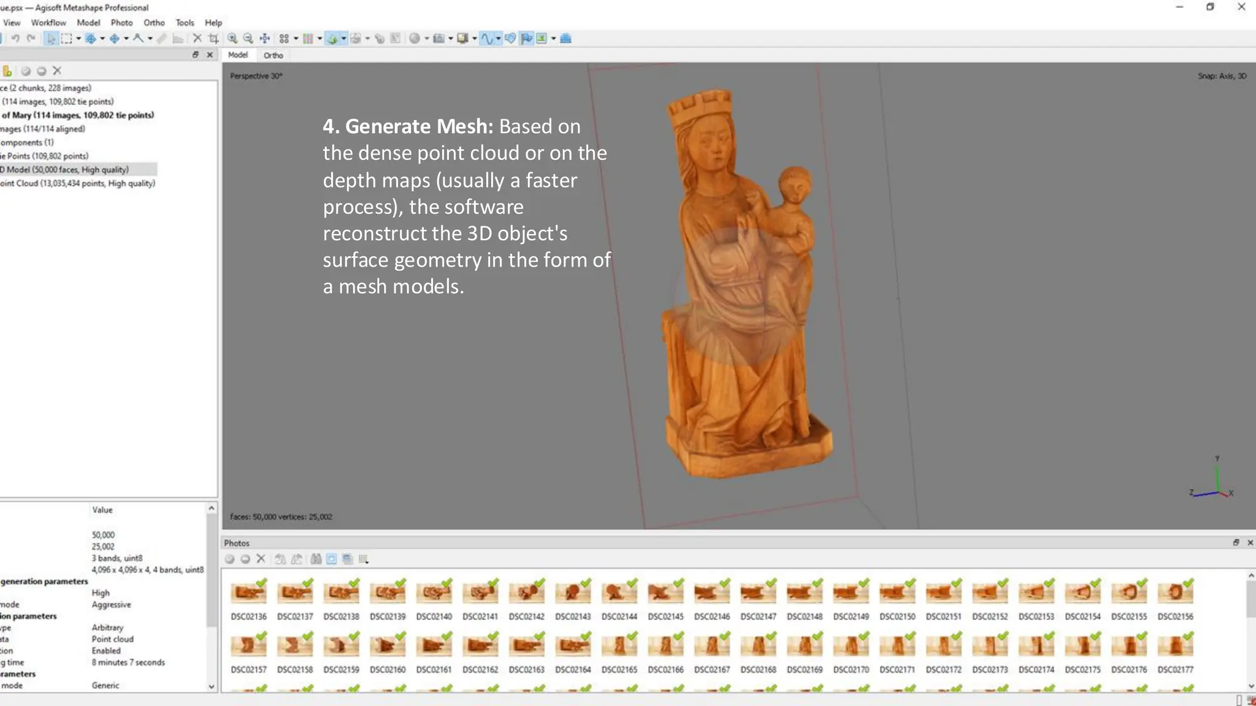Open the Model menu

[88, 23]
